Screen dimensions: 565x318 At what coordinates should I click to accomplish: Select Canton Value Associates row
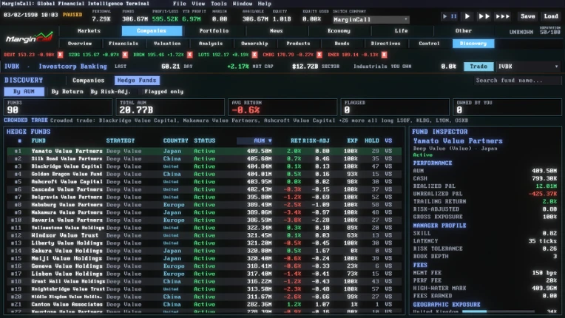pos(204,304)
